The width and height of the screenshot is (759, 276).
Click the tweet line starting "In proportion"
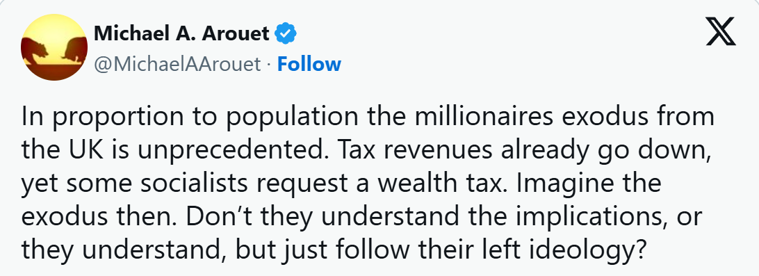coord(368,118)
